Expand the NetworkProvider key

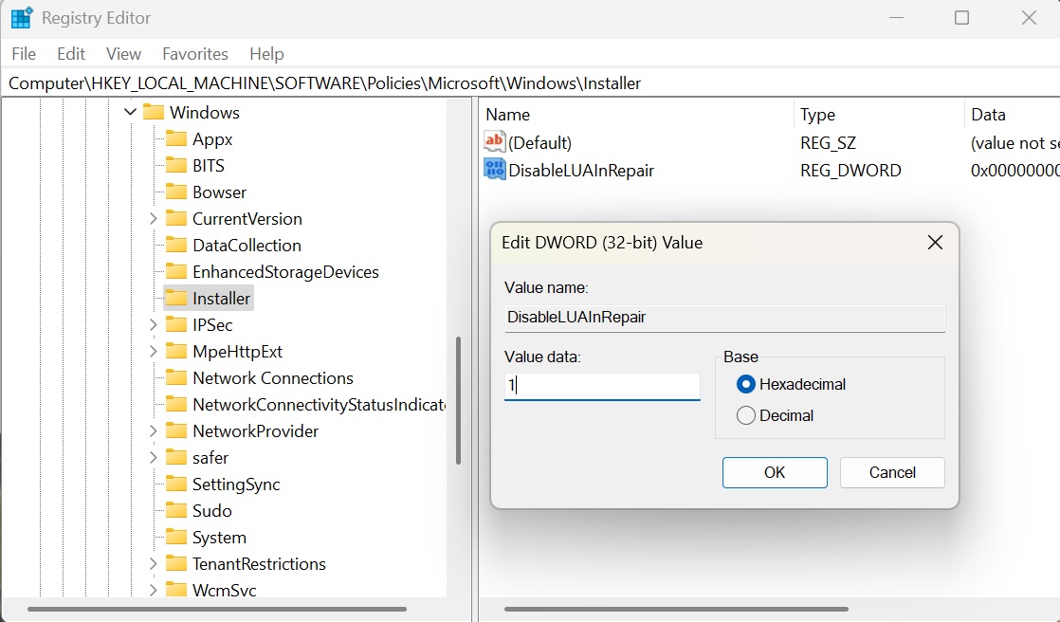point(154,430)
